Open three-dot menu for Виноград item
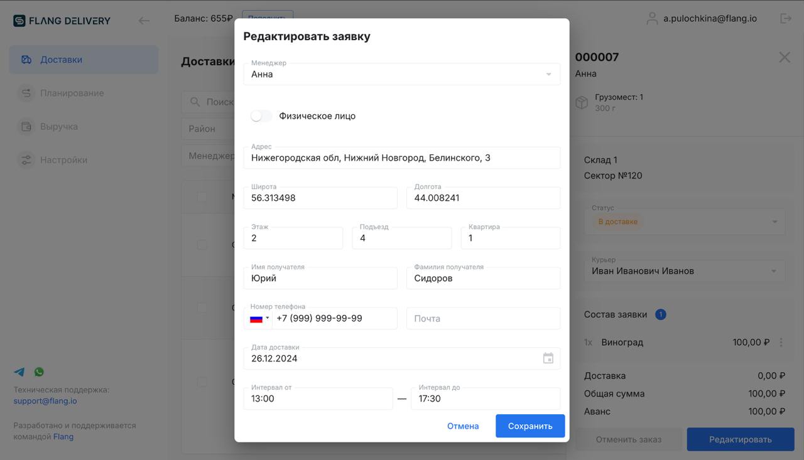 [x=781, y=343]
